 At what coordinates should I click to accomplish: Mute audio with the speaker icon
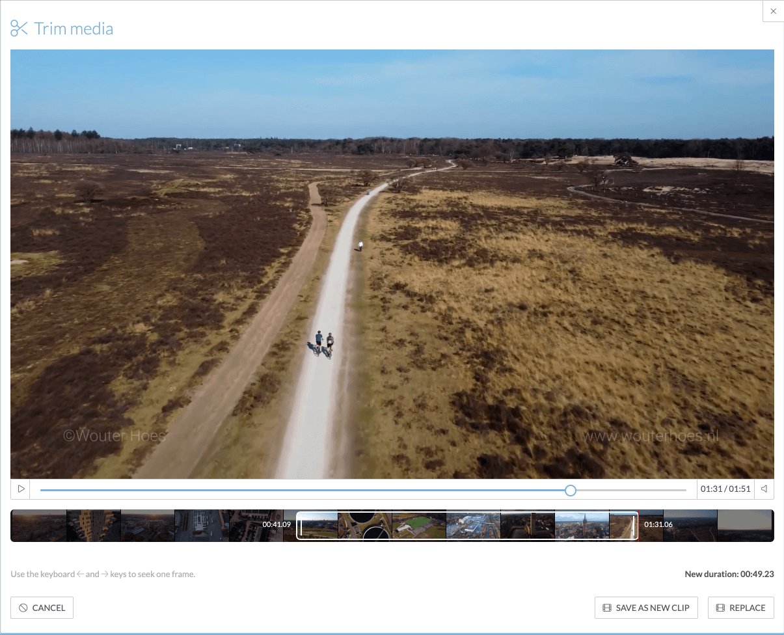[764, 489]
